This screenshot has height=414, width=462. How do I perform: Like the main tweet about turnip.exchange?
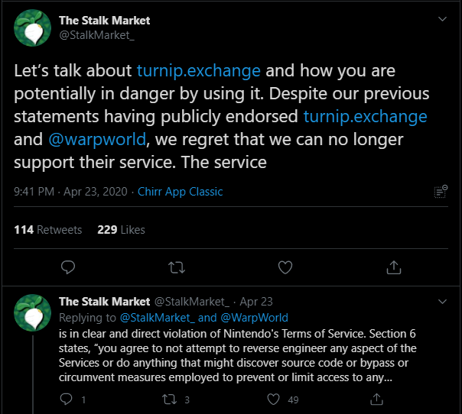tap(285, 267)
